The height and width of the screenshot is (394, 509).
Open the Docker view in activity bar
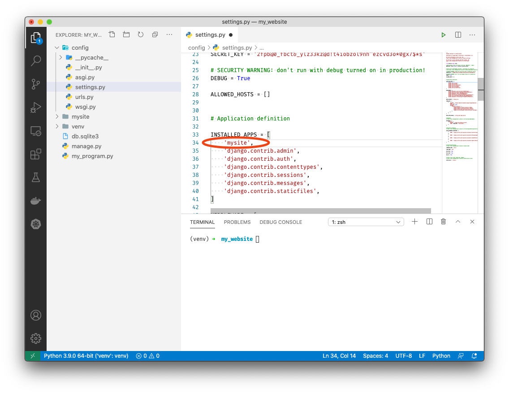(x=36, y=201)
